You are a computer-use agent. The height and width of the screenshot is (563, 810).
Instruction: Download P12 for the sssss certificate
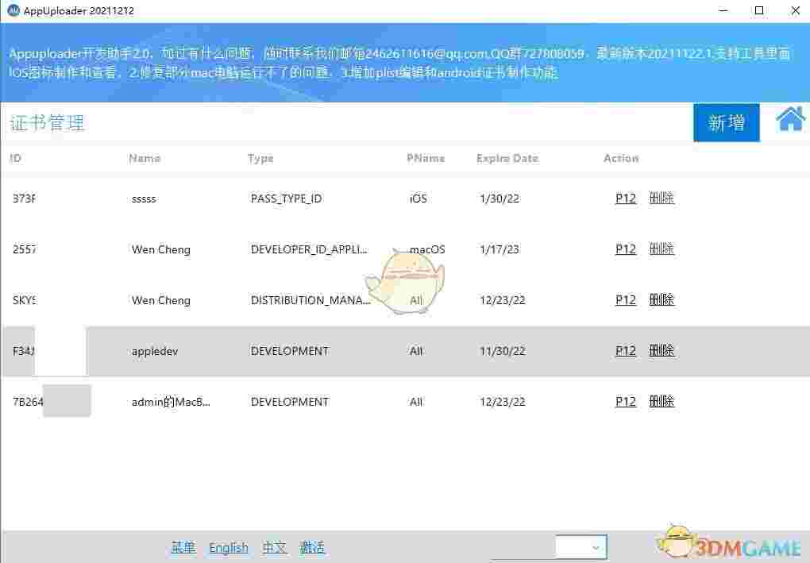click(x=625, y=198)
